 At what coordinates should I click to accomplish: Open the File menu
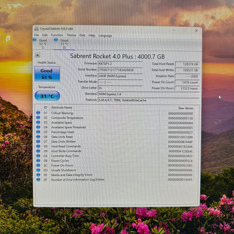(x=37, y=35)
